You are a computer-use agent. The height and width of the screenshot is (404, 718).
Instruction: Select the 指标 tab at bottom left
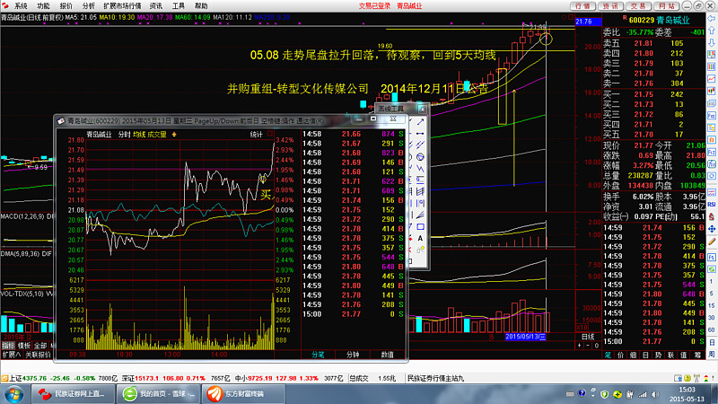pos(7,345)
